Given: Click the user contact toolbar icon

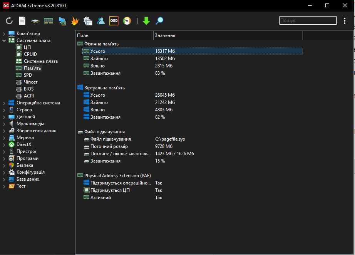Looking at the screenshot, I should click(x=101, y=21).
